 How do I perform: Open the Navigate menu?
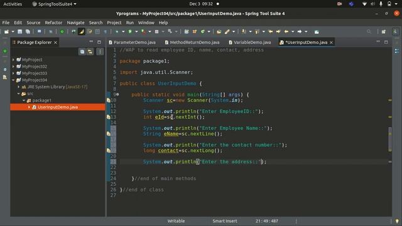[75, 23]
